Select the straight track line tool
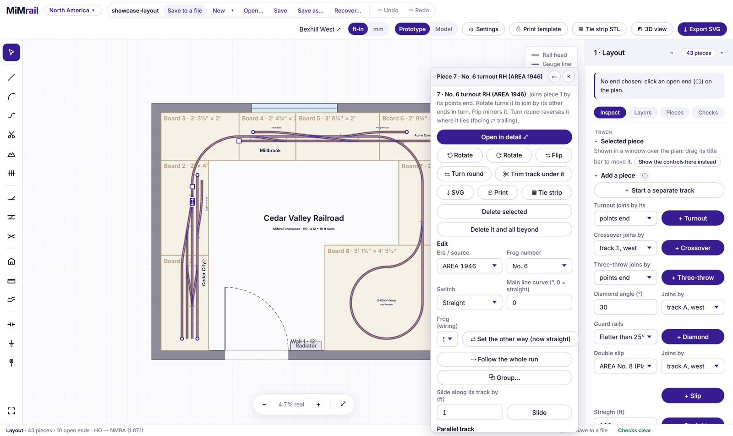The width and height of the screenshot is (733, 436). pyautogui.click(x=11, y=77)
